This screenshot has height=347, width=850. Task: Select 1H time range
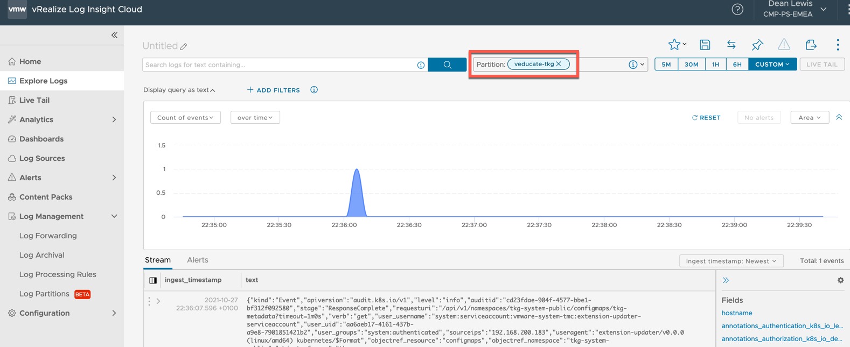click(715, 64)
